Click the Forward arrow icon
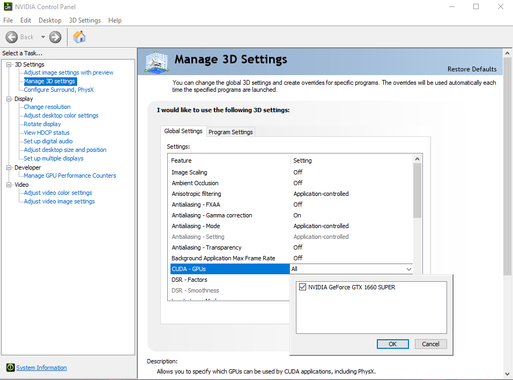This screenshot has height=380, width=513. click(x=55, y=37)
